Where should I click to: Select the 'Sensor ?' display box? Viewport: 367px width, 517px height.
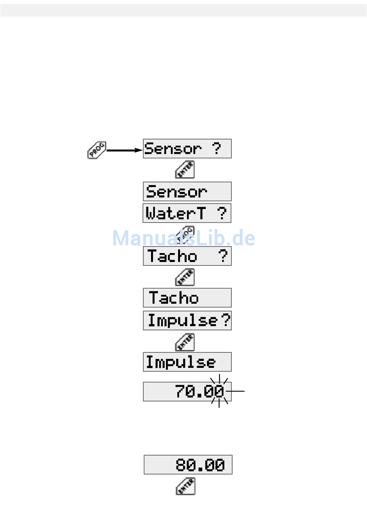coord(187,149)
